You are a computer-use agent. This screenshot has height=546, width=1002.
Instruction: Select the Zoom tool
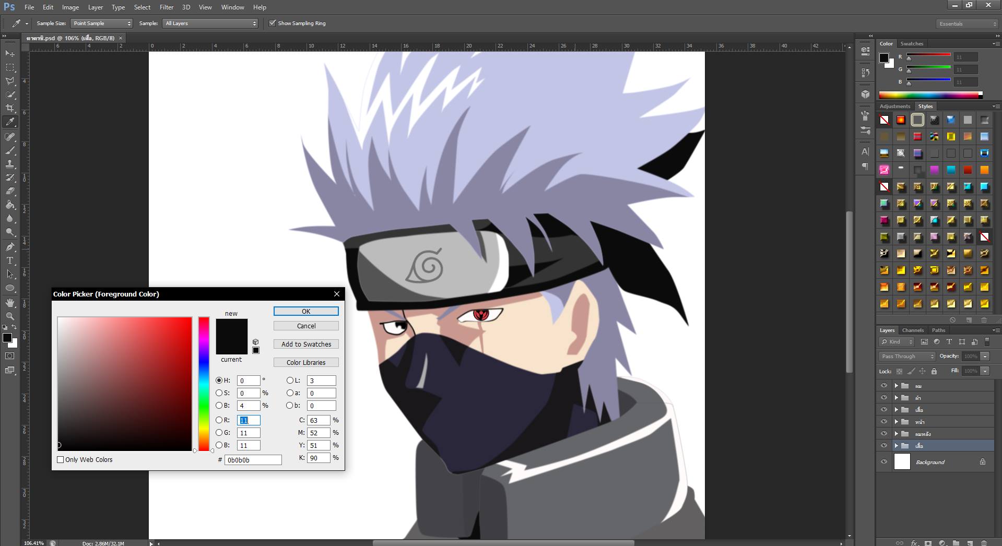click(10, 316)
